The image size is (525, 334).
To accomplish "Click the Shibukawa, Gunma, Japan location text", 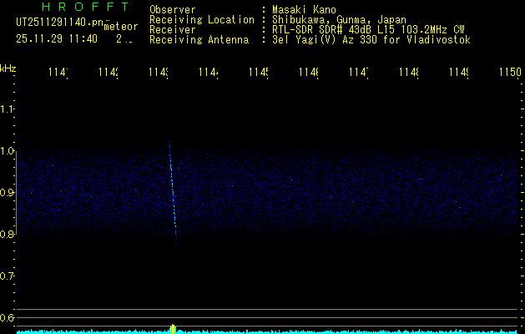I will [340, 19].
